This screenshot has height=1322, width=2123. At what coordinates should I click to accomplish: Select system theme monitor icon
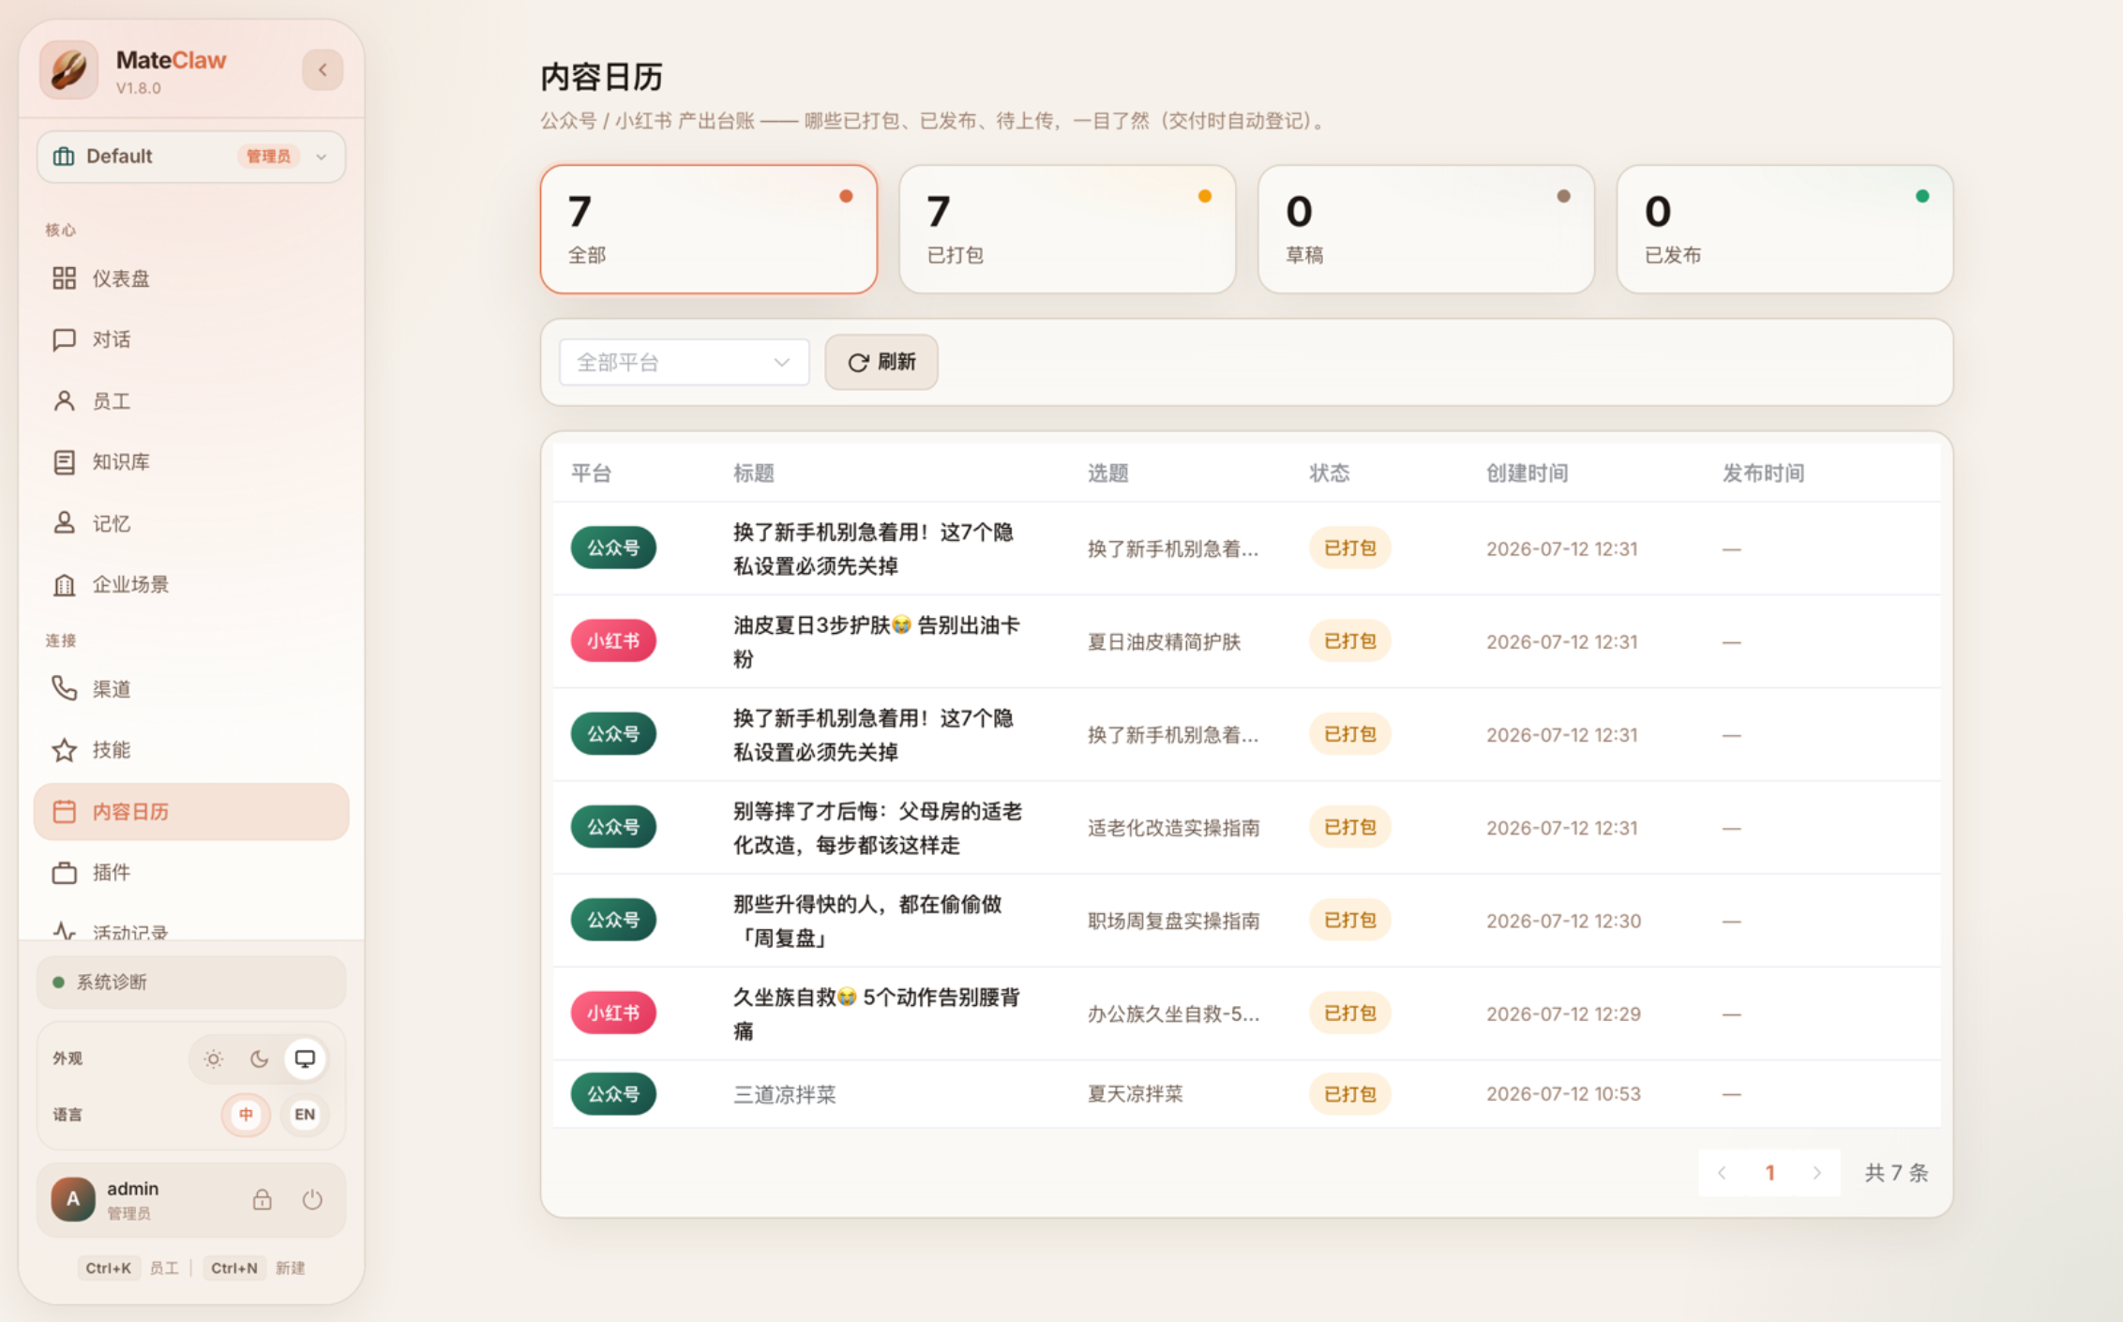(305, 1059)
